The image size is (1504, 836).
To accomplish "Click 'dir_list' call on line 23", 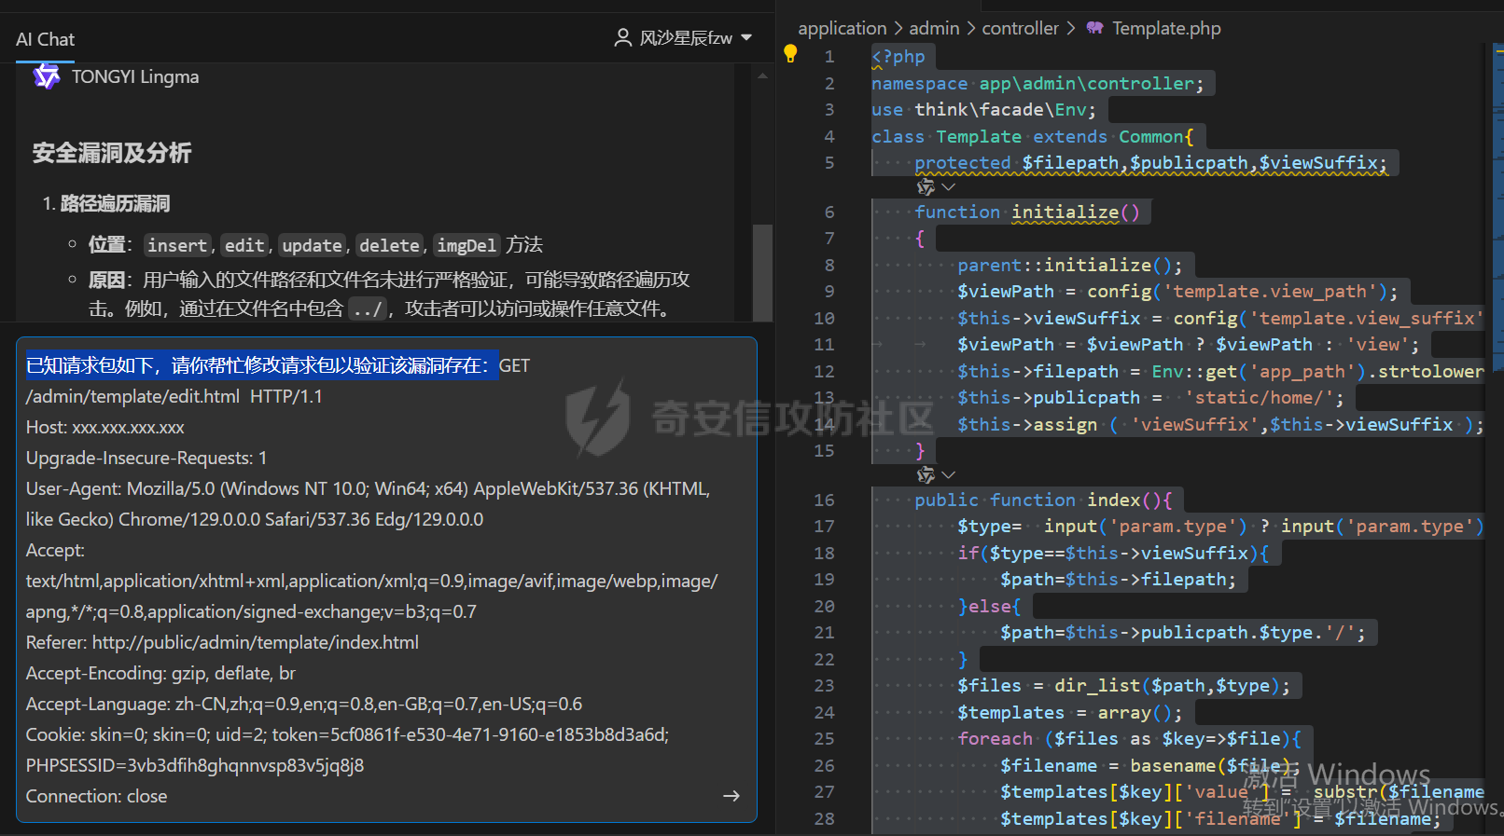I will (x=1097, y=686).
